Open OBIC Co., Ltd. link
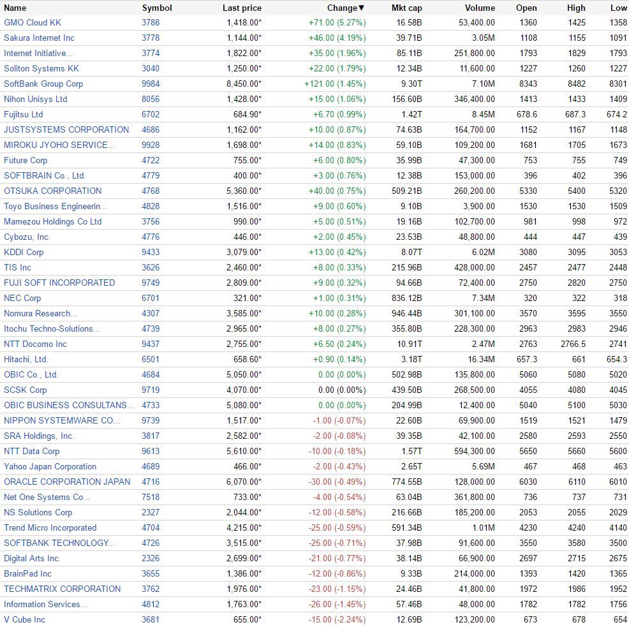The height and width of the screenshot is (627, 629). (x=31, y=374)
